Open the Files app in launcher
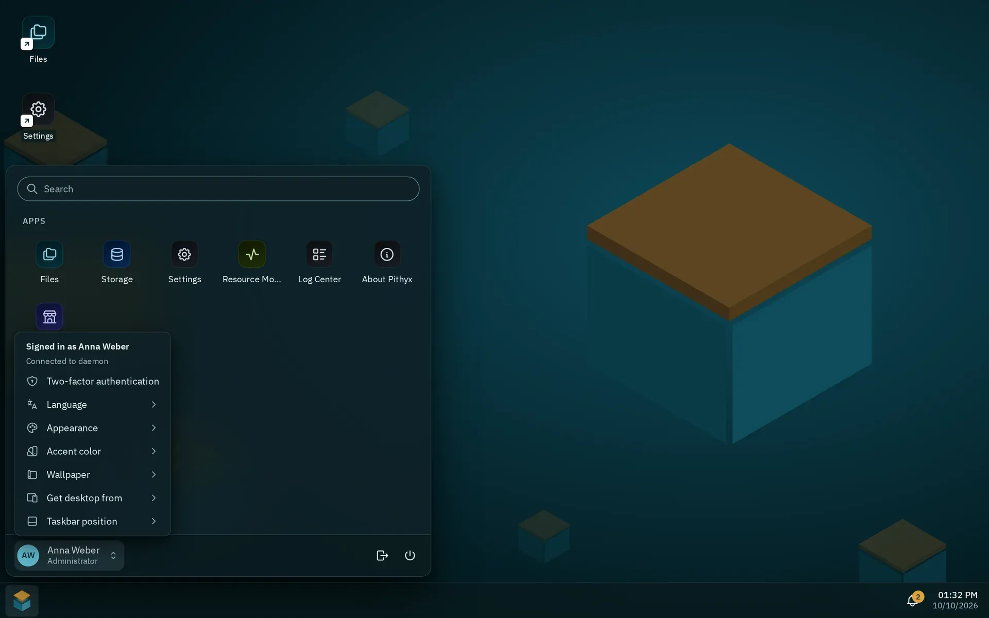Image resolution: width=989 pixels, height=618 pixels. click(x=49, y=263)
